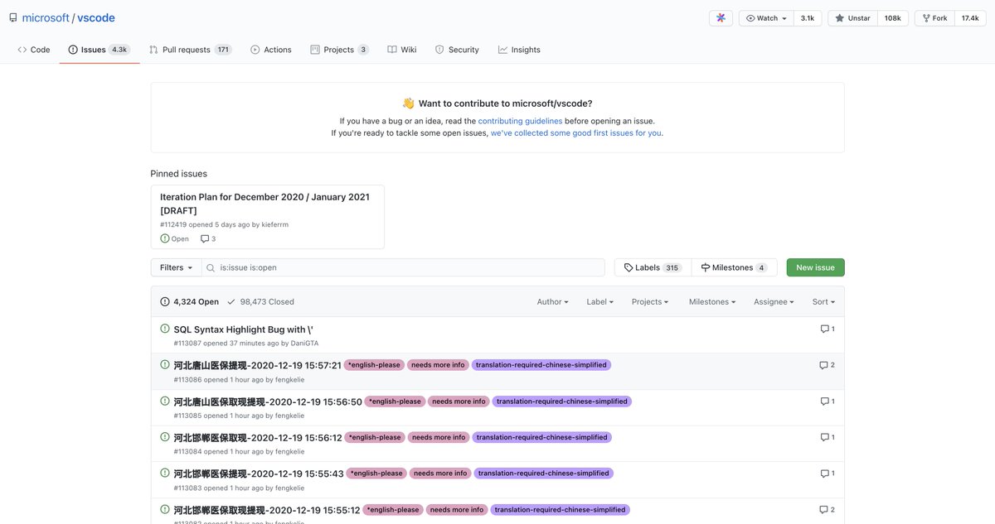Click the waving hand emoji in the contribute banner

coord(408,103)
